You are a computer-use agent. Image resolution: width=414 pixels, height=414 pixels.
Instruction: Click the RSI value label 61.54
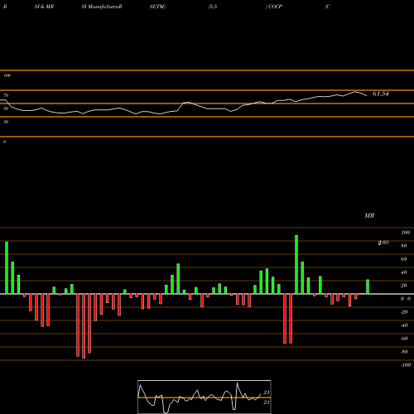[x=381, y=94]
